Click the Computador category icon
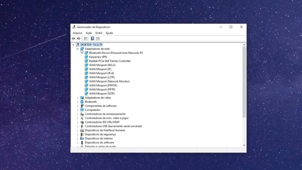The width and height of the screenshot is (302, 170). 82,110
